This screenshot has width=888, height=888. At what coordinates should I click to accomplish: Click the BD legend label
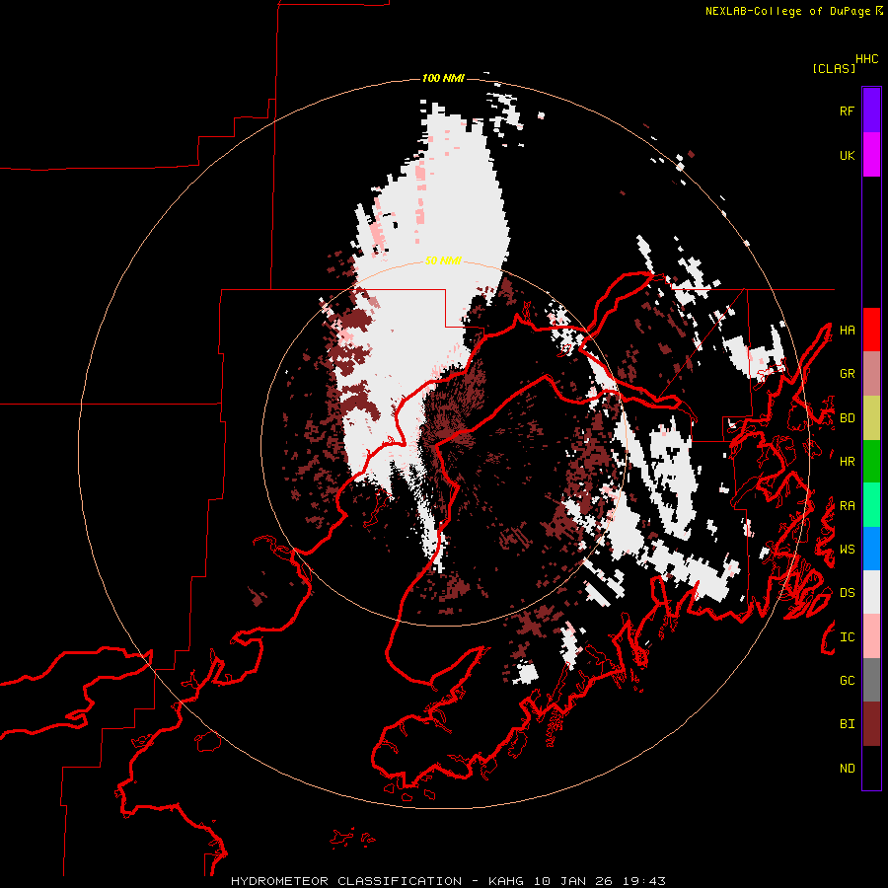847,418
